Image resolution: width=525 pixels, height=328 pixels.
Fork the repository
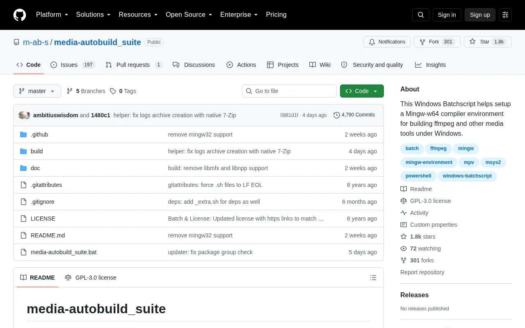[x=437, y=42]
